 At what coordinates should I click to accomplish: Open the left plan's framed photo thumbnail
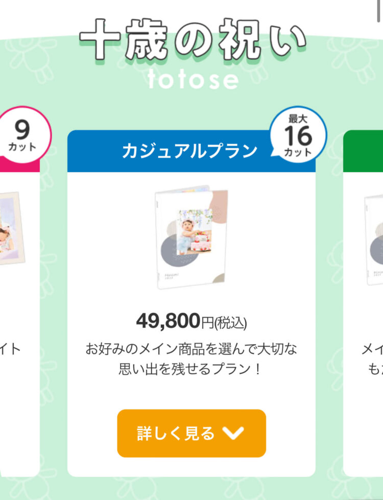pyautogui.click(x=12, y=228)
